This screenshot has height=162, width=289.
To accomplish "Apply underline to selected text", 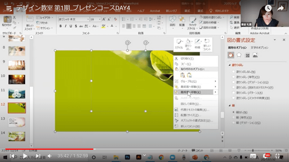I will pos(71,26).
